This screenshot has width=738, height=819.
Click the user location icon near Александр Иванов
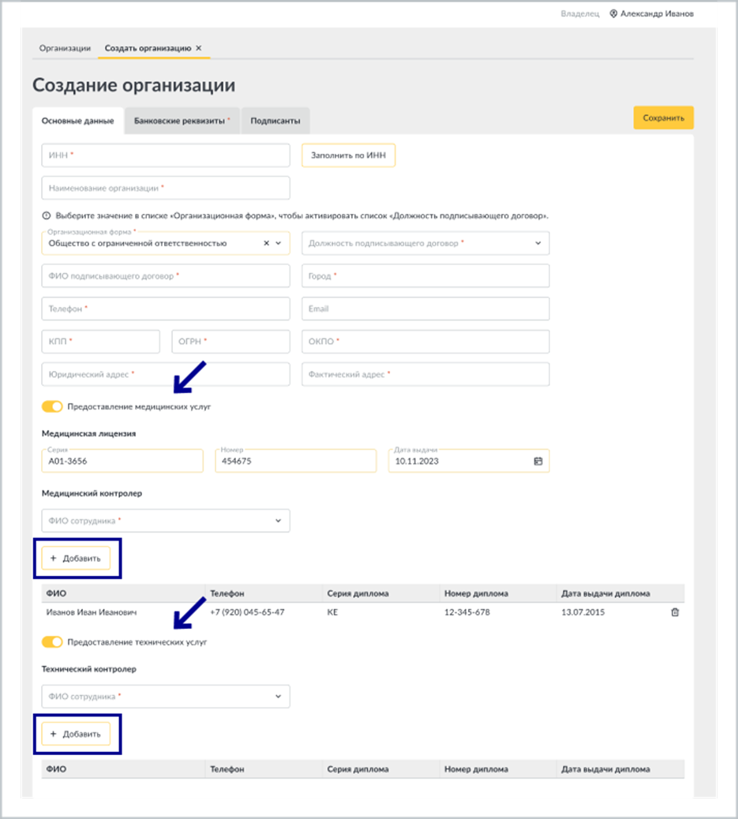[613, 13]
